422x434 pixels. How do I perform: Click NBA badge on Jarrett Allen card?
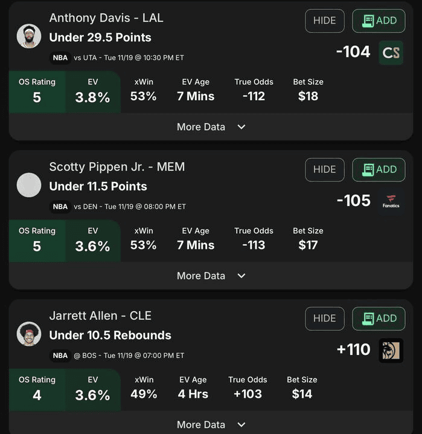(x=60, y=356)
